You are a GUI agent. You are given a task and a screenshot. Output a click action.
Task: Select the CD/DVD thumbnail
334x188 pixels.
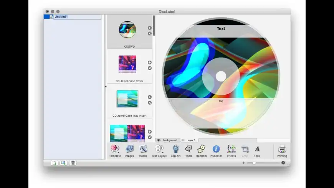click(127, 30)
